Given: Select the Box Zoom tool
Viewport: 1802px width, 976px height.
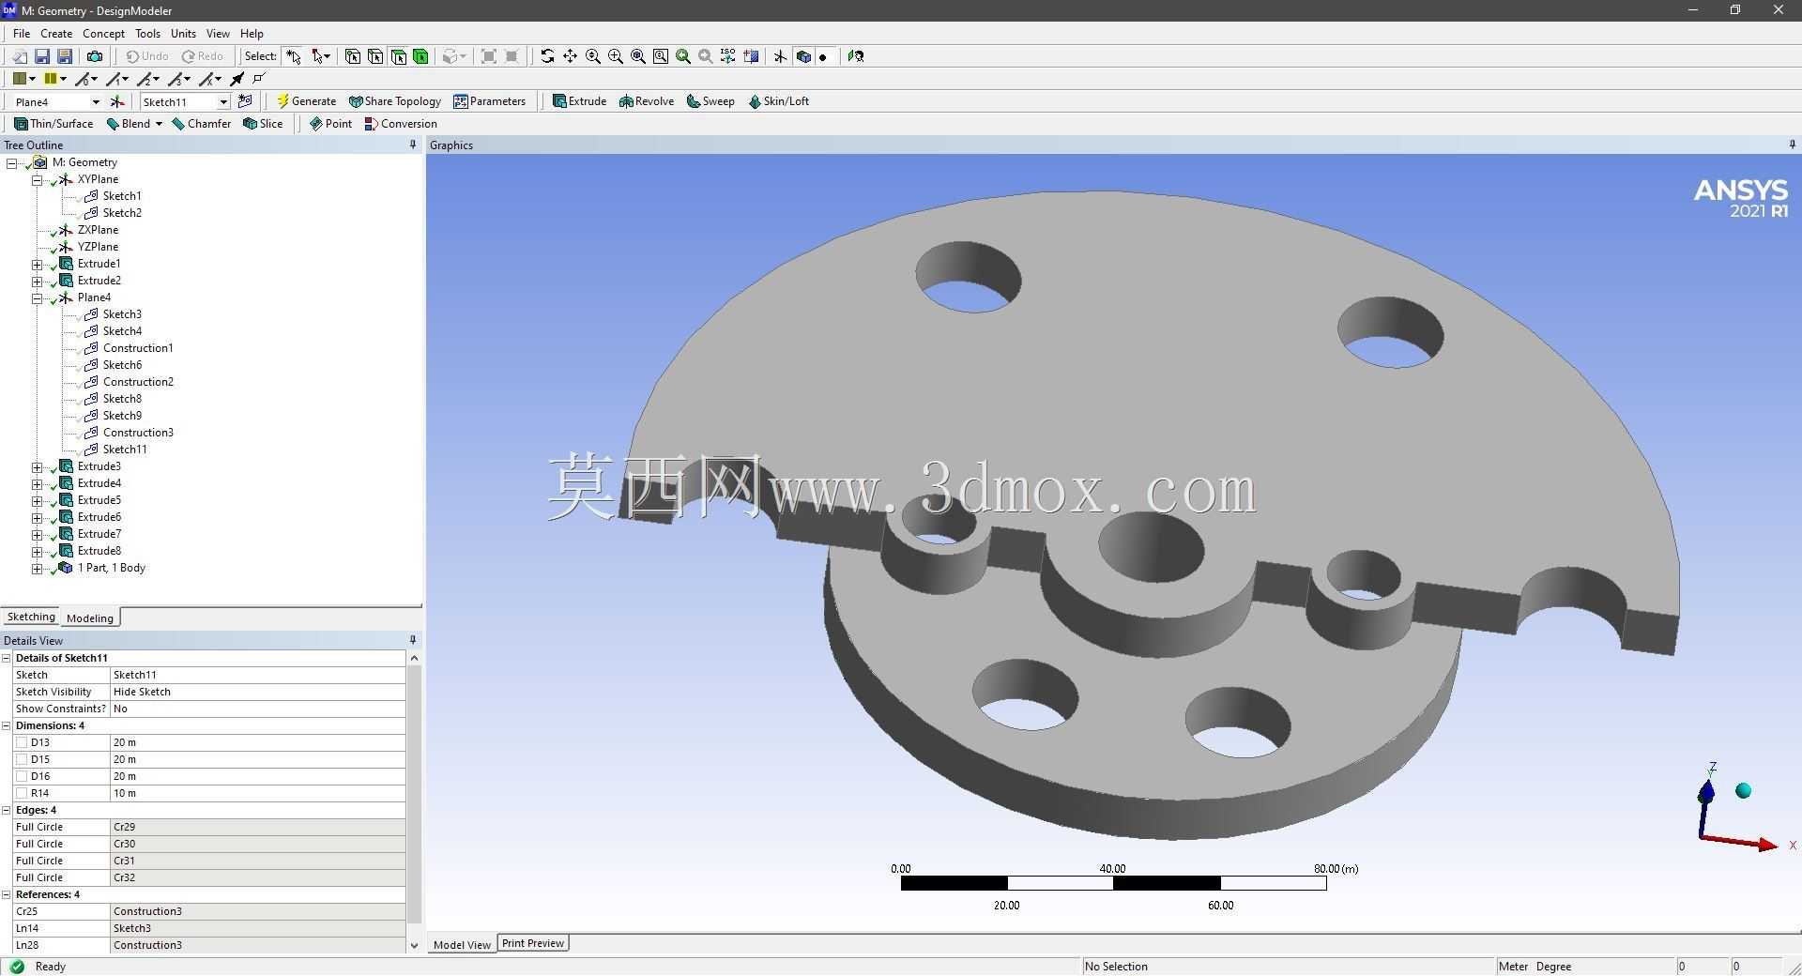Looking at the screenshot, I should [x=616, y=56].
